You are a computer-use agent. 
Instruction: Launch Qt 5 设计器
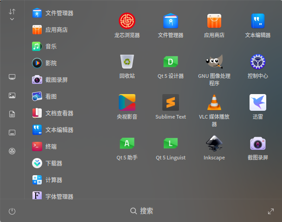171,66
